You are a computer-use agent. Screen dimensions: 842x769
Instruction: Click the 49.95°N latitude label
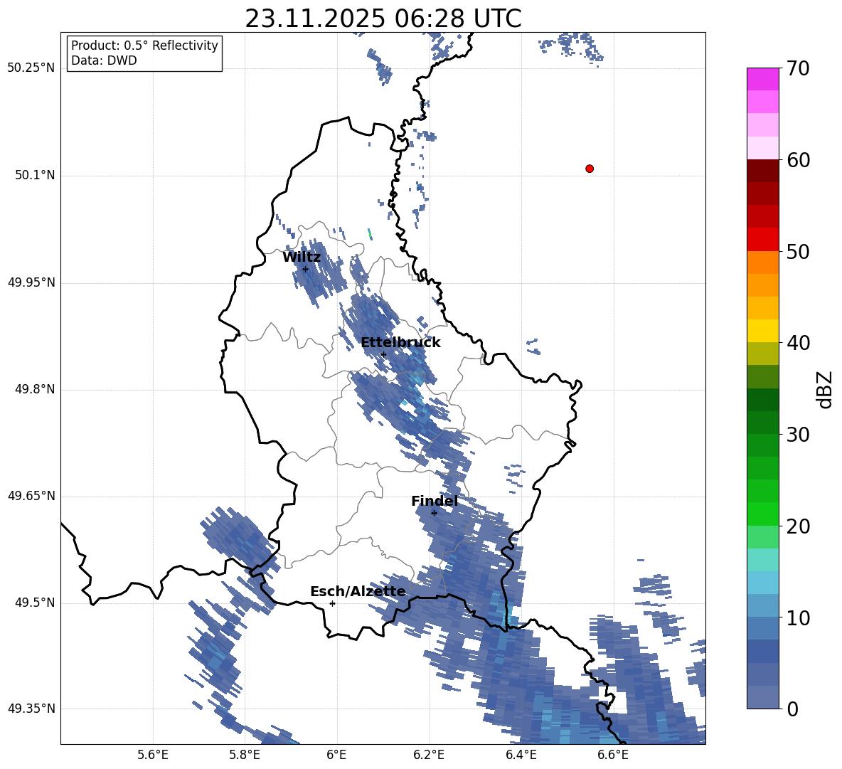tap(31, 282)
